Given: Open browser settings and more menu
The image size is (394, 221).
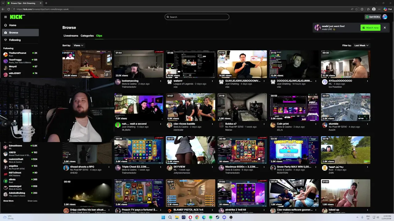Looking at the screenshot, I should click(x=379, y=9).
